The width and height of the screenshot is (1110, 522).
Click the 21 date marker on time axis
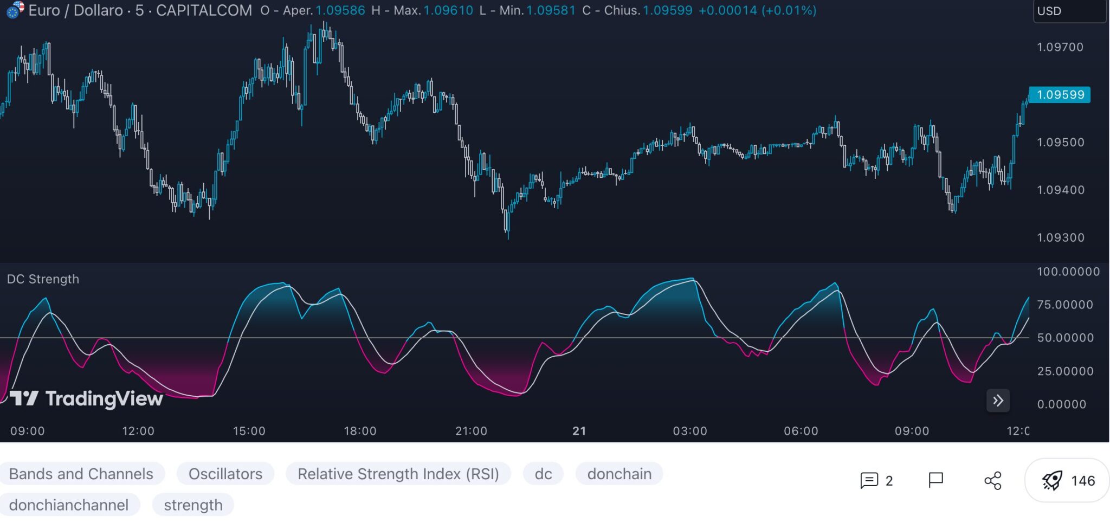[579, 431]
